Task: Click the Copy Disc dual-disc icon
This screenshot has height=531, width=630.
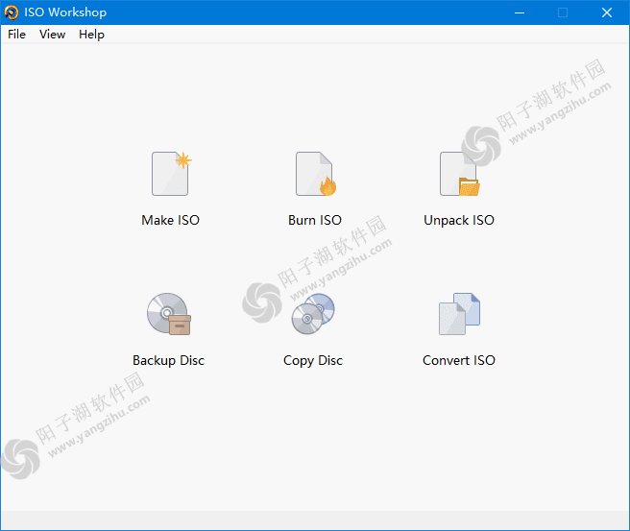Action: 313,314
